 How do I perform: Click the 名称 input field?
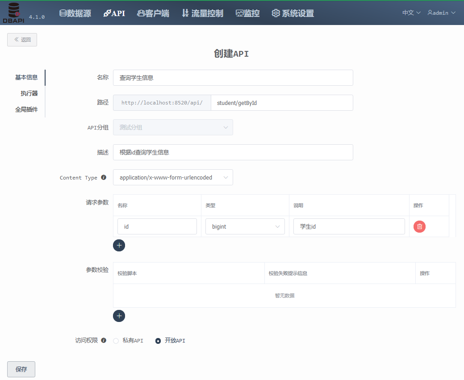point(233,78)
